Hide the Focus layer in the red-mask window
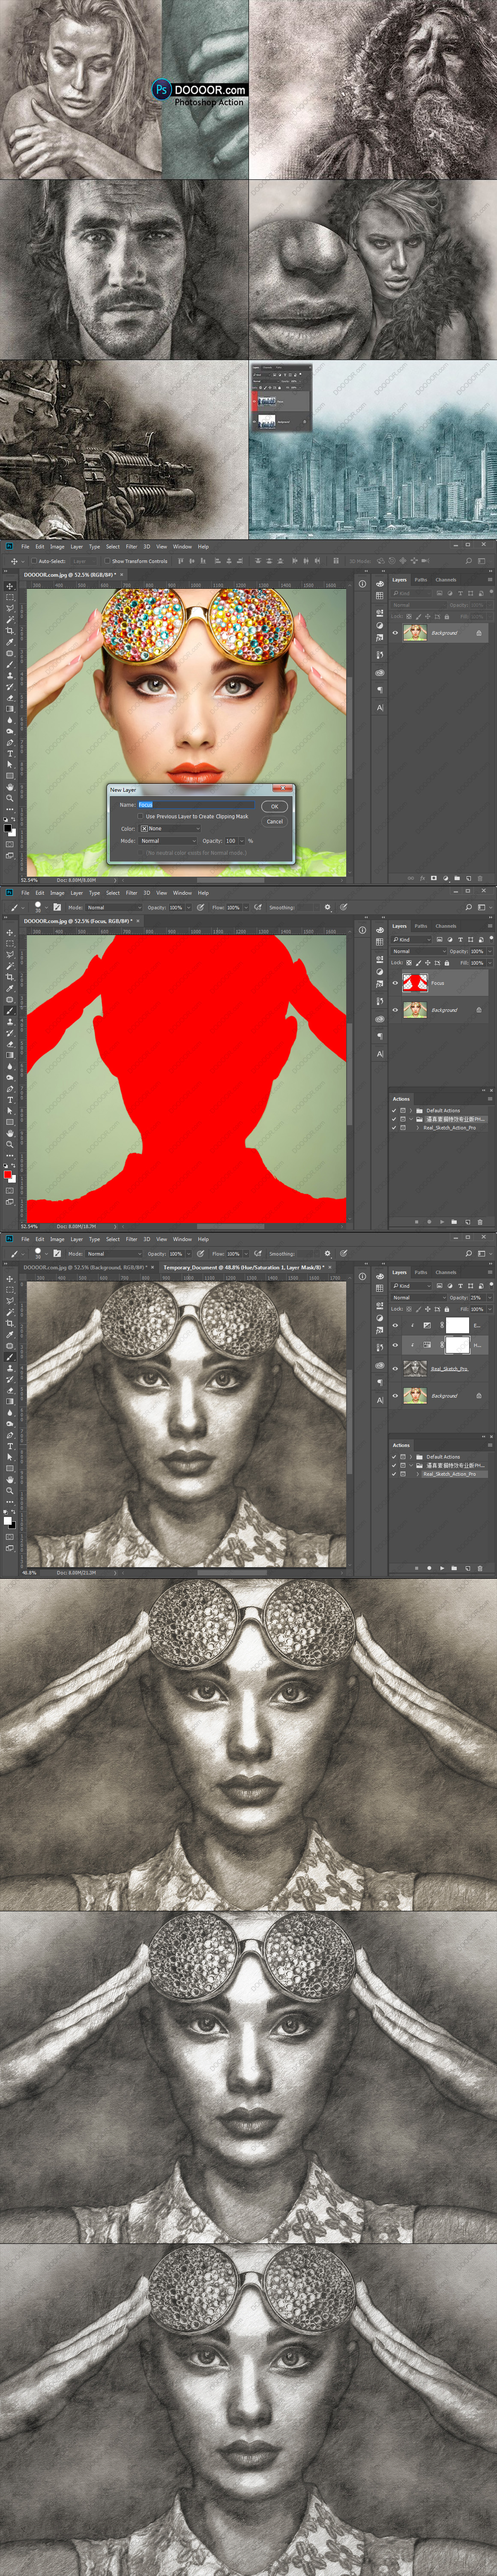Image resolution: width=497 pixels, height=2576 pixels. click(x=394, y=983)
